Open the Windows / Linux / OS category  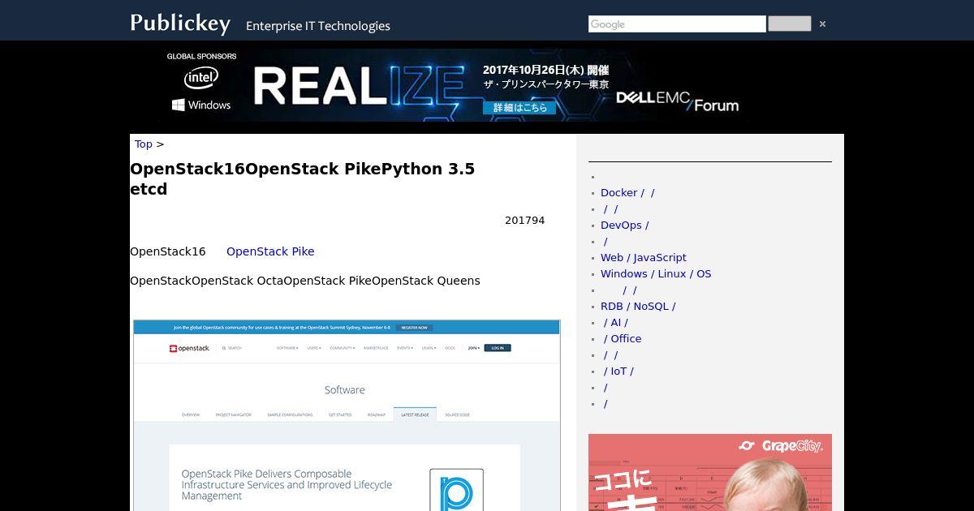pos(656,274)
